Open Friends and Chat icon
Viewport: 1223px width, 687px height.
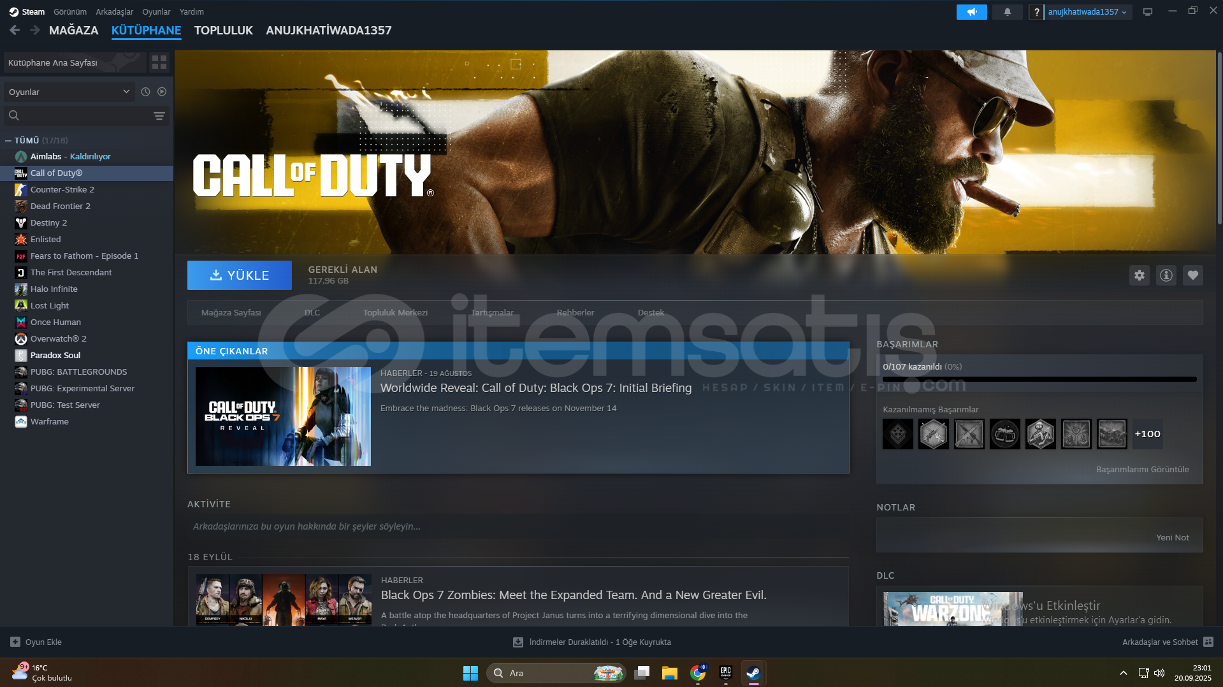click(1208, 642)
